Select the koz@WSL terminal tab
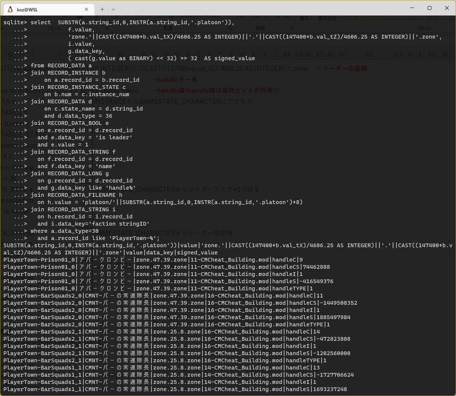 point(48,9)
